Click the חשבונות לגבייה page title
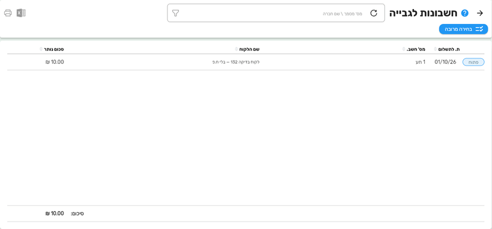Screen dimensions: 492x229 click(424, 13)
